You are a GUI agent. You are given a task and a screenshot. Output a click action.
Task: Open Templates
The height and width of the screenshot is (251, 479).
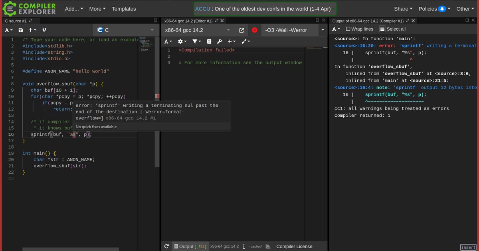[124, 9]
